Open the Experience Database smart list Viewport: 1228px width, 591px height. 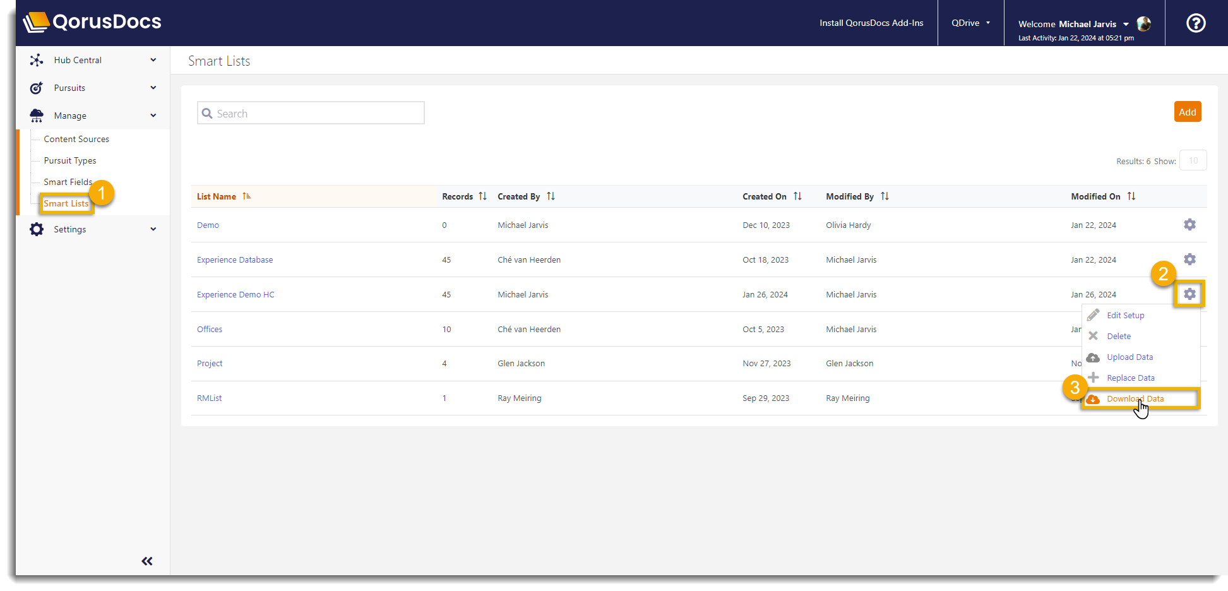point(235,260)
